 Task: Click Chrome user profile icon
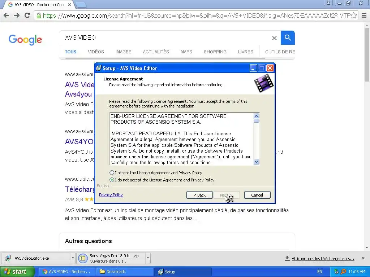pyautogui.click(x=328, y=3)
